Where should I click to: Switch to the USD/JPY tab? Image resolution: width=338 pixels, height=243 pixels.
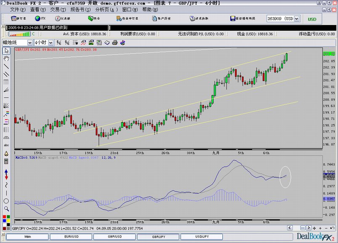(x=202, y=237)
